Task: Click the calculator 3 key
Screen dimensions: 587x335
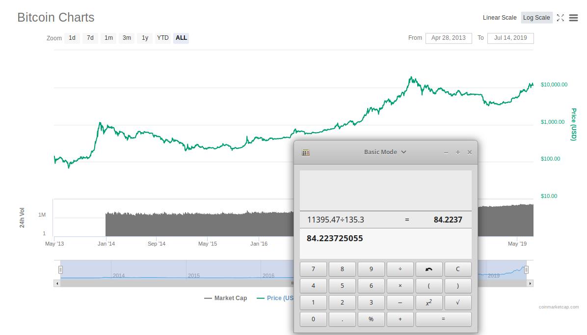Action: [371, 303]
